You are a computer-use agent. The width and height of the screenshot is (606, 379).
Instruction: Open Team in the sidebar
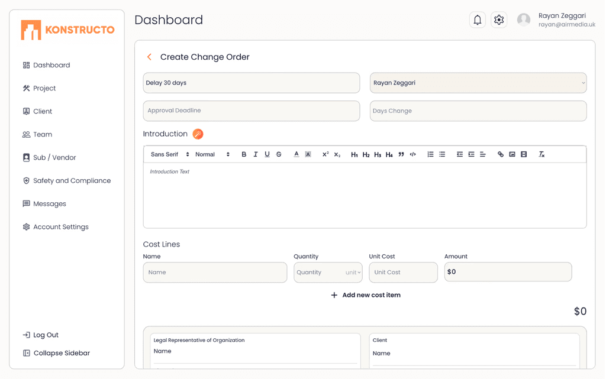coord(37,135)
